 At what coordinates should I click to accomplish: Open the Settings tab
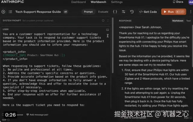click(x=117, y=2)
